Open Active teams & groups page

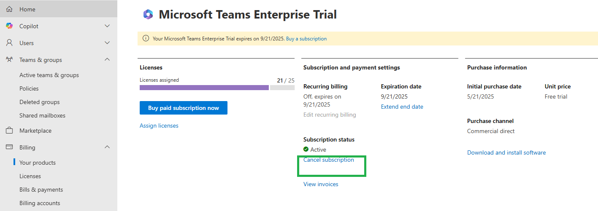[x=49, y=75]
